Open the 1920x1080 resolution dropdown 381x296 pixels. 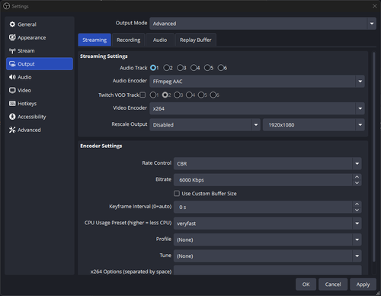(x=314, y=125)
